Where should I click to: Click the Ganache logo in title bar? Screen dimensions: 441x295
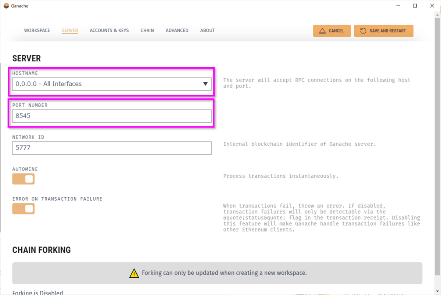pyautogui.click(x=6, y=6)
